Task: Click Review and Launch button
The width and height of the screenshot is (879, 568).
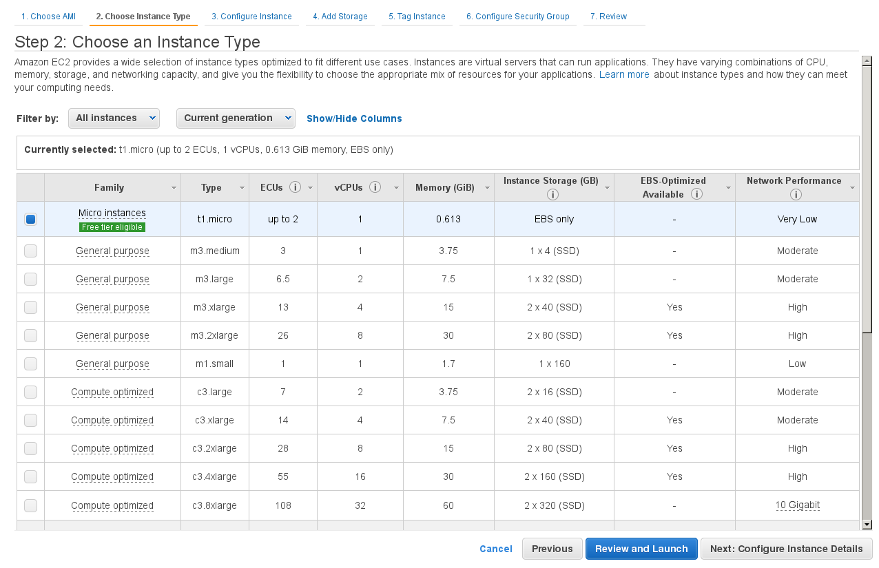Action: [641, 549]
